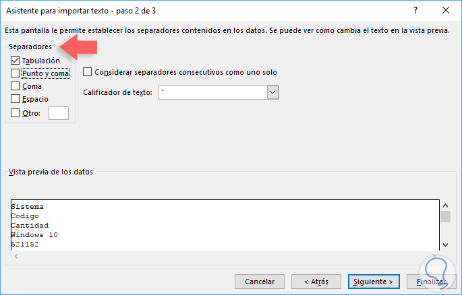Click the preview scroll right arrow

(x=434, y=255)
